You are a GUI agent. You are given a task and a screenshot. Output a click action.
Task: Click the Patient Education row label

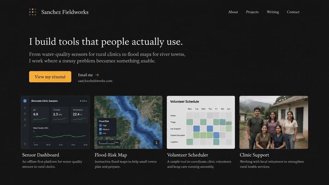point(178,135)
